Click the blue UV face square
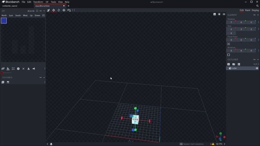Screen dimensions: 260x146 click(4, 21)
